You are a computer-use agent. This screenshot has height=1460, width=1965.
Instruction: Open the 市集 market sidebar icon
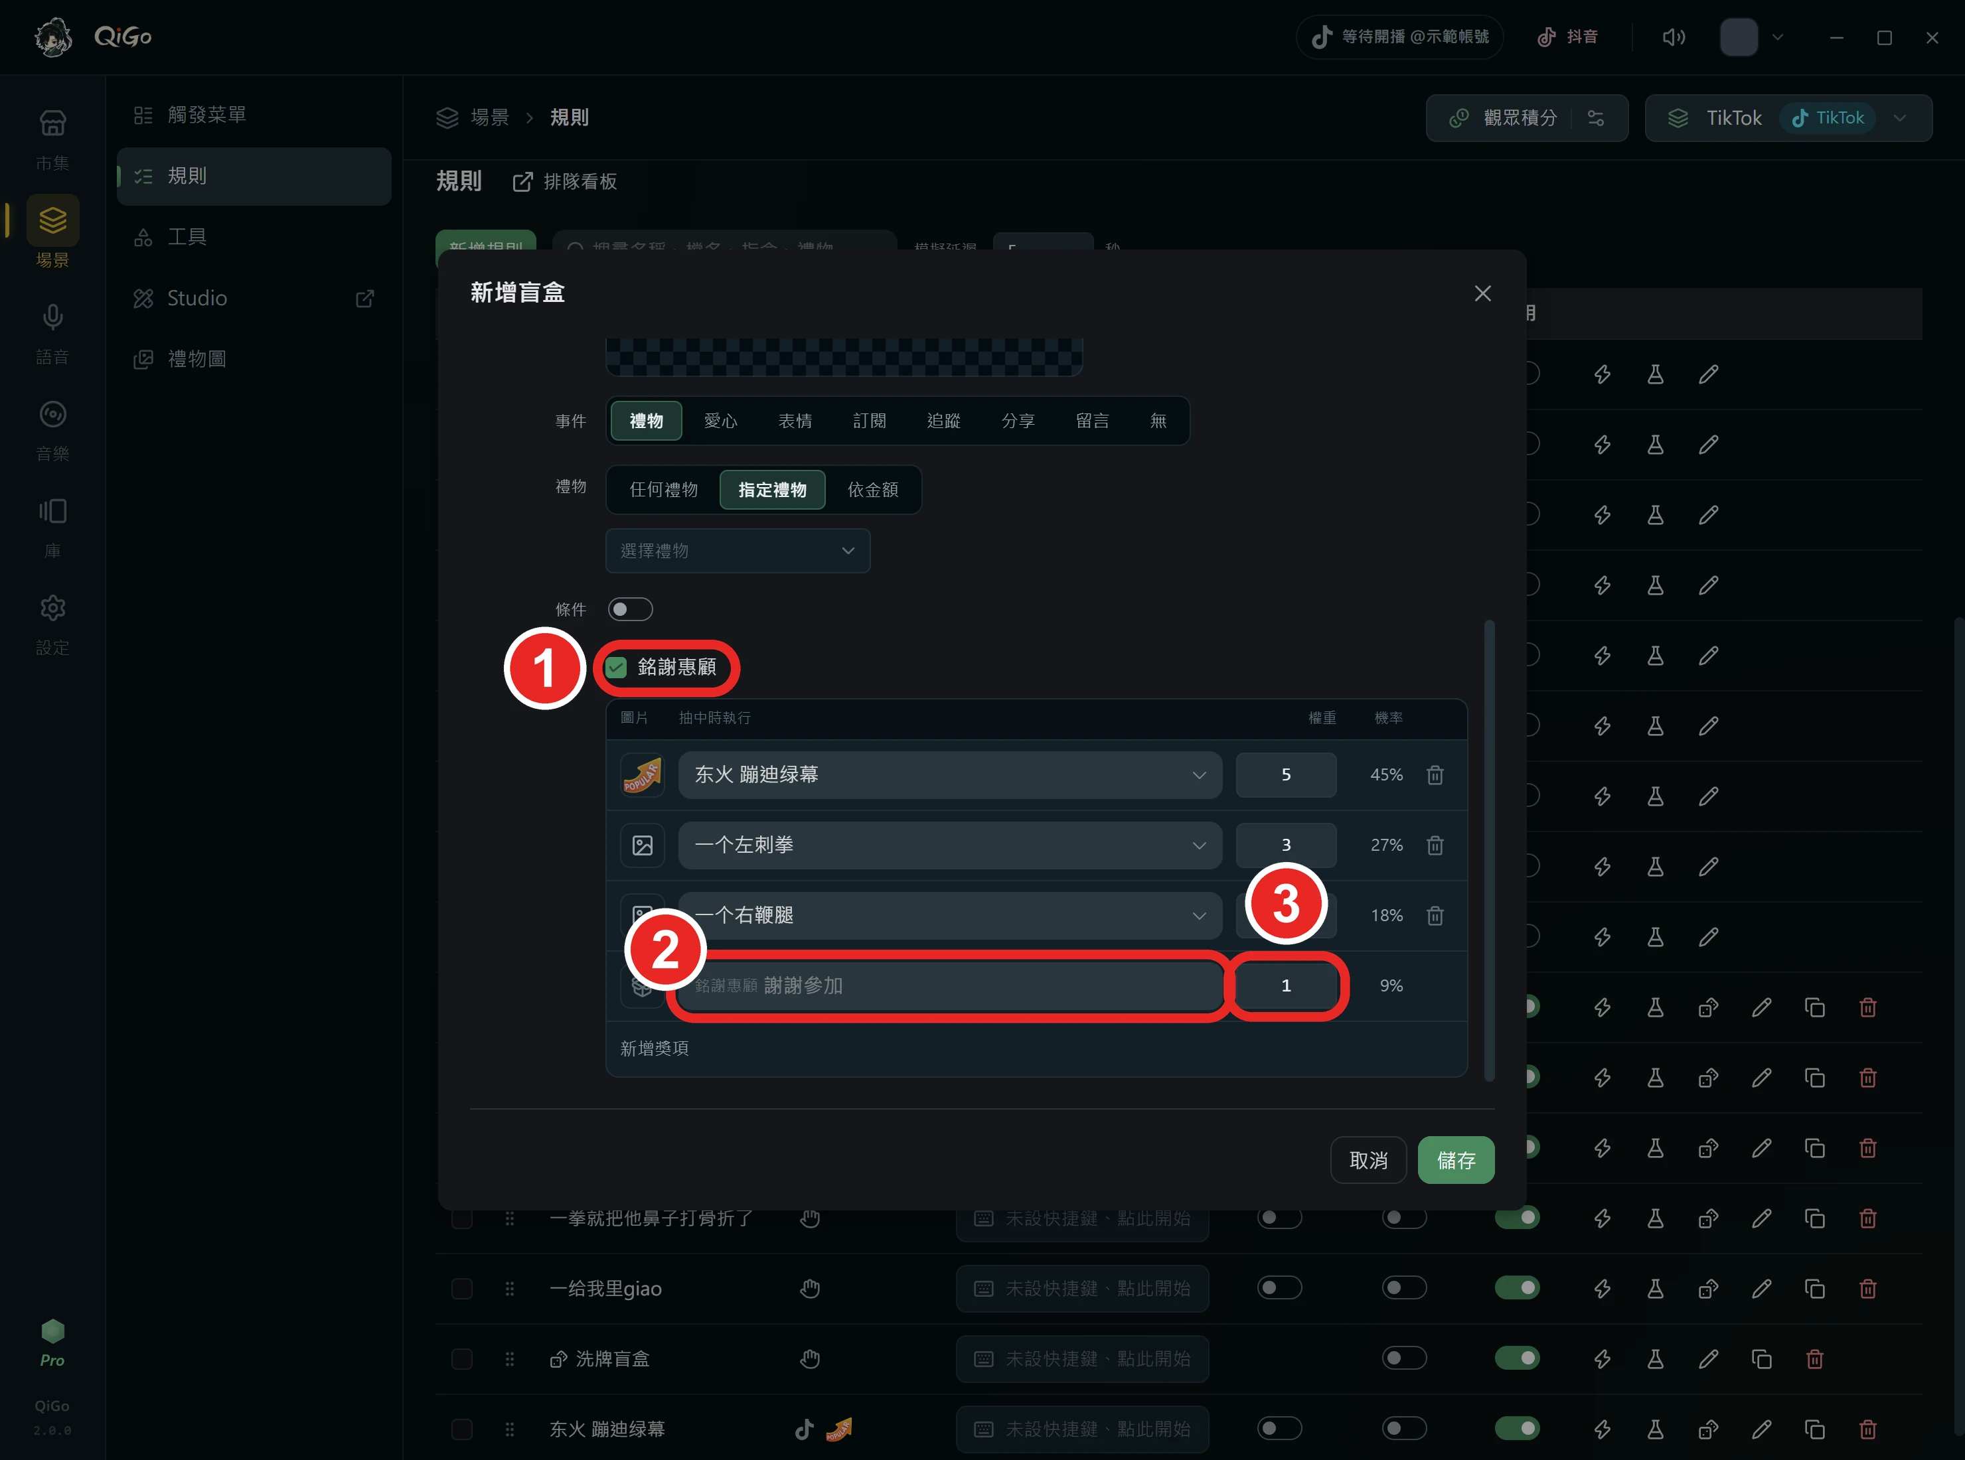[52, 138]
